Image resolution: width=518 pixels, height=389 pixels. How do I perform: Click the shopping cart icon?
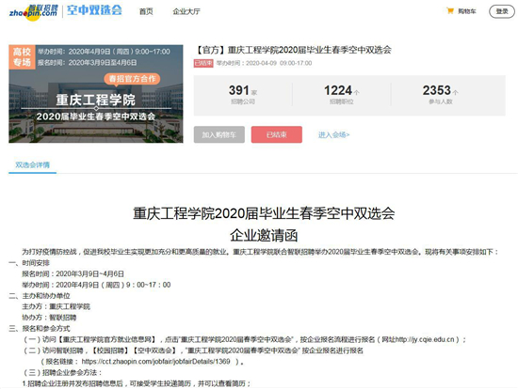[449, 11]
